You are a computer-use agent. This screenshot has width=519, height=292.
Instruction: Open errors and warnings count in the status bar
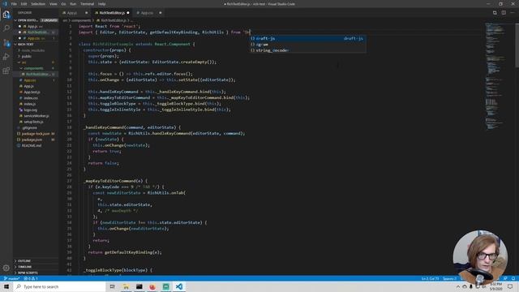[x=31, y=279]
